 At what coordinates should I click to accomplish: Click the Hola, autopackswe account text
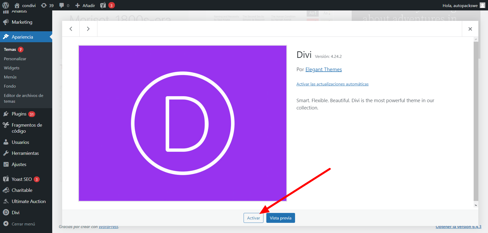coord(460,5)
